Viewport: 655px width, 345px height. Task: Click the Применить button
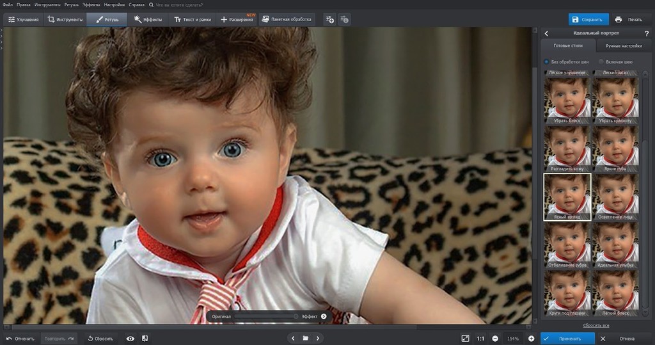pyautogui.click(x=567, y=338)
